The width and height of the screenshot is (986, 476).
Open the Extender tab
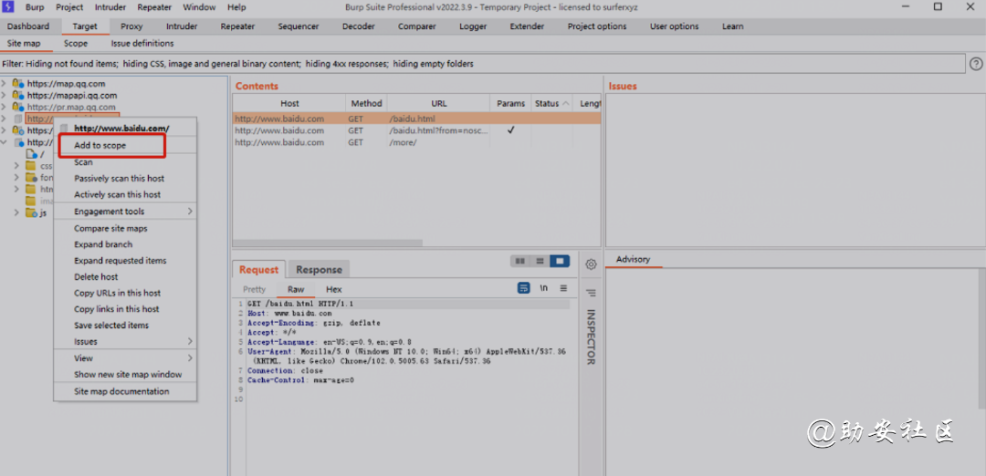(527, 26)
